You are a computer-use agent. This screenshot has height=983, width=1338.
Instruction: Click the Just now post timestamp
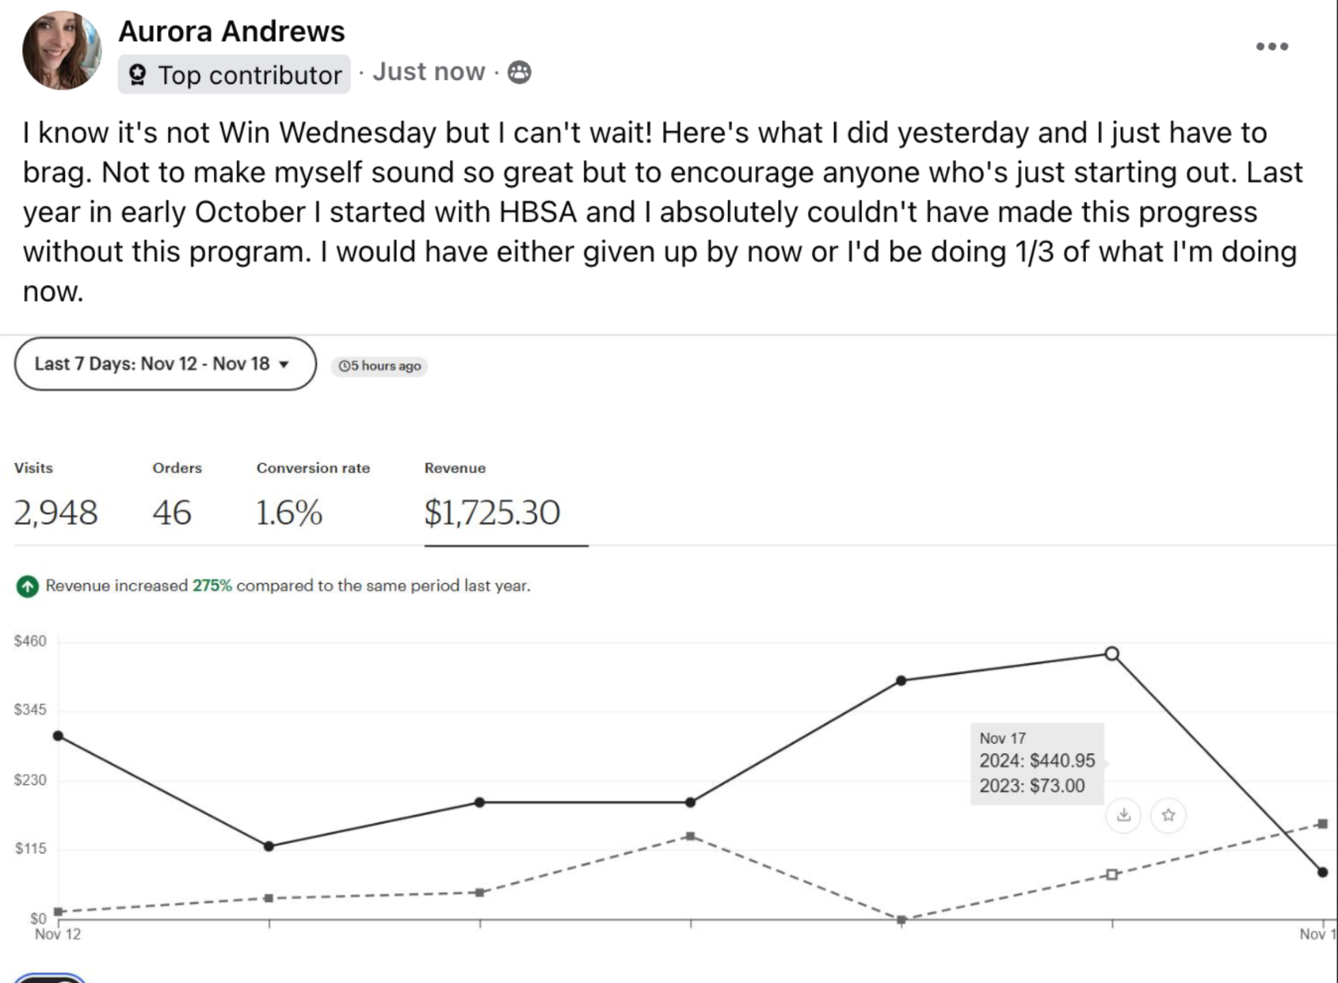[x=428, y=72]
